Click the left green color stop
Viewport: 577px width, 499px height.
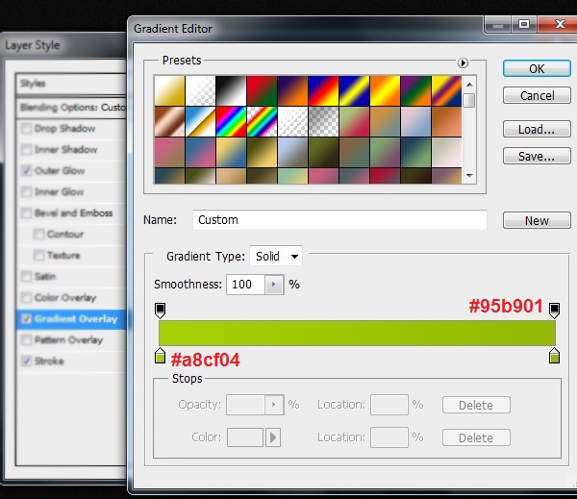tap(161, 357)
